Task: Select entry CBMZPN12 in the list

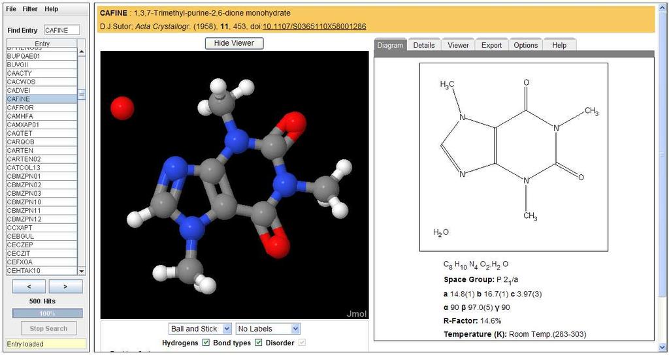Action: (x=41, y=219)
